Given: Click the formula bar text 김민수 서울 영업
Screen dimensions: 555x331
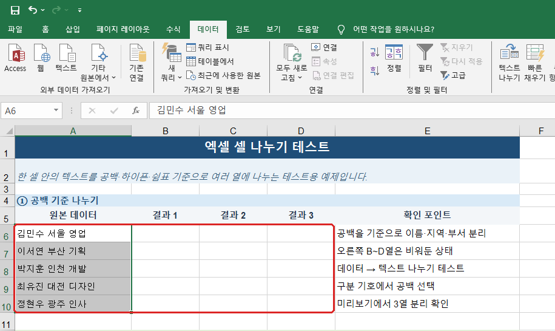Looking at the screenshot, I should pyautogui.click(x=192, y=110).
